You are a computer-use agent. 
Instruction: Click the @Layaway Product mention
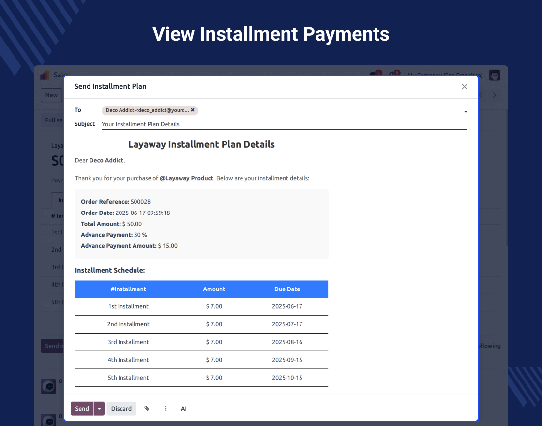coord(186,178)
